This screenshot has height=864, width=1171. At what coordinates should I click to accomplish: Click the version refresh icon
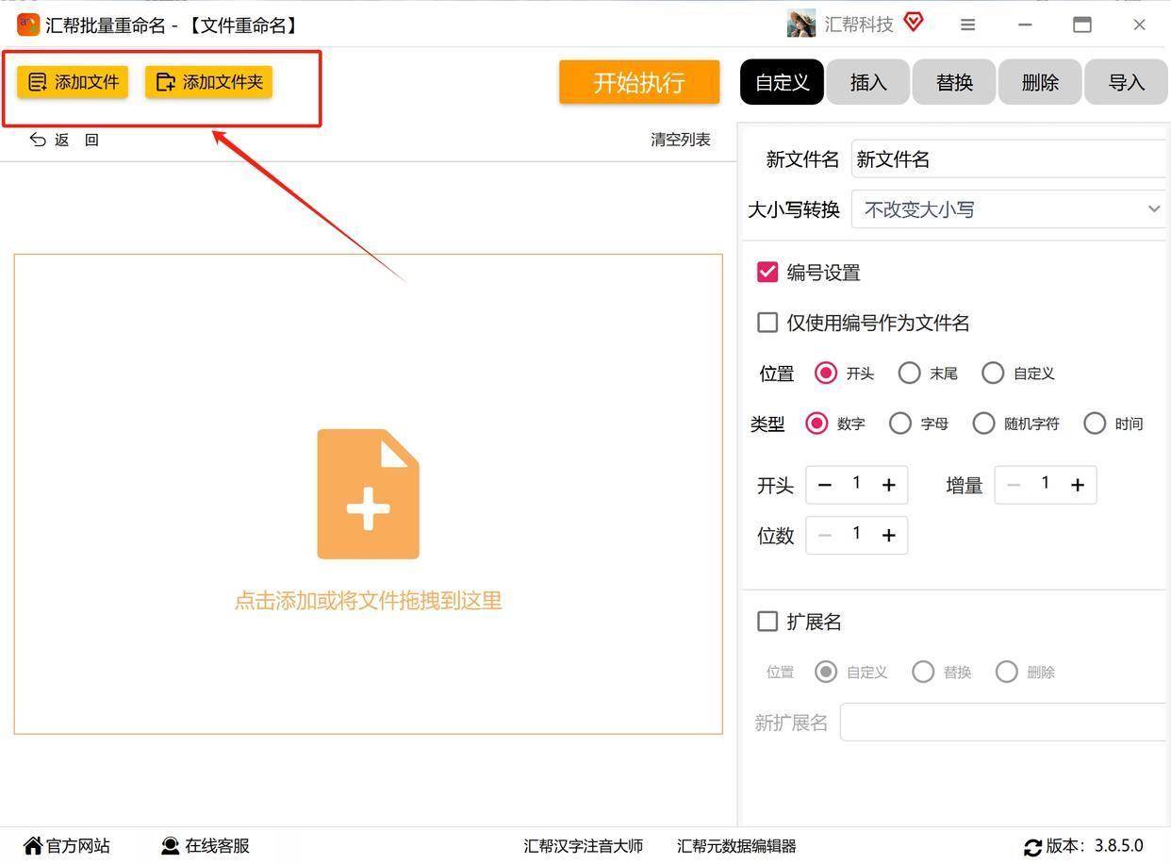[1032, 847]
